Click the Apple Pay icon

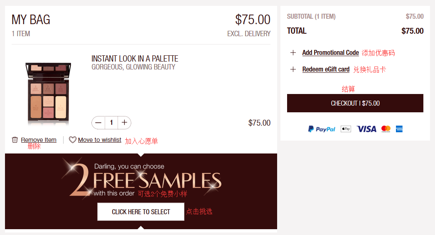pyautogui.click(x=346, y=129)
